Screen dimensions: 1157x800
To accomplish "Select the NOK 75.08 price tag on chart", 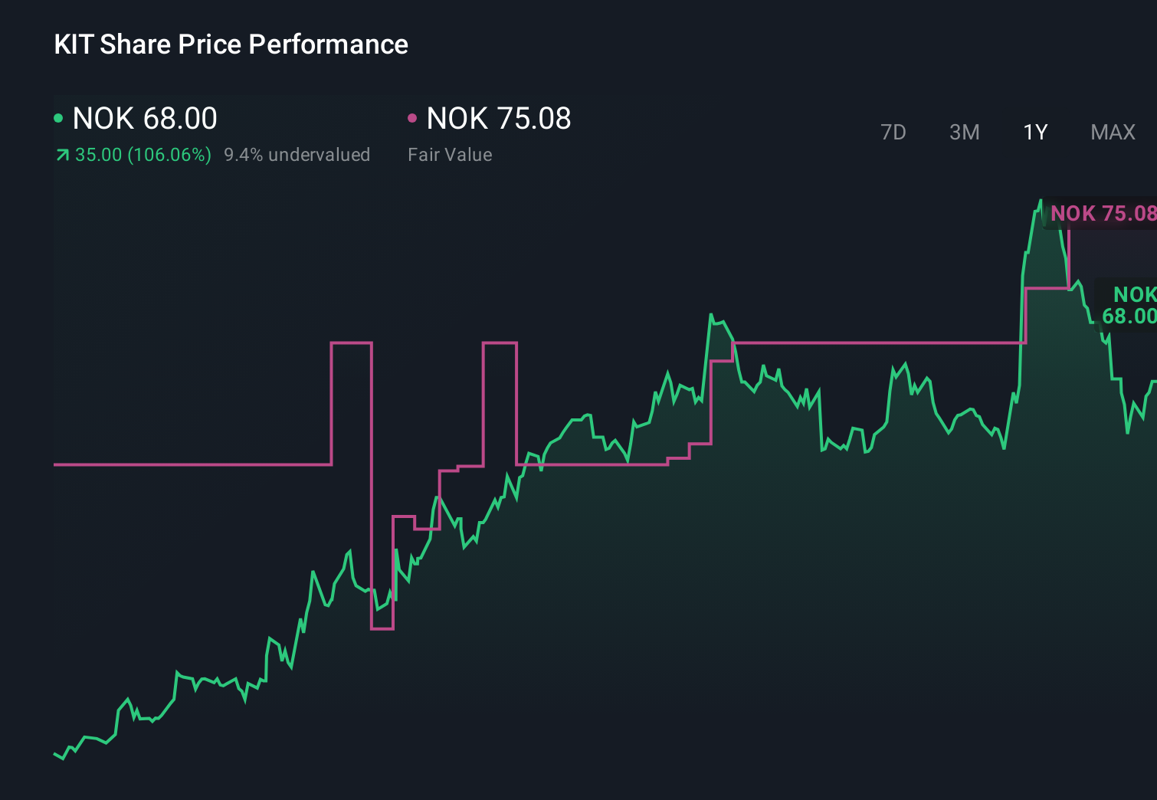I will click(x=1103, y=213).
